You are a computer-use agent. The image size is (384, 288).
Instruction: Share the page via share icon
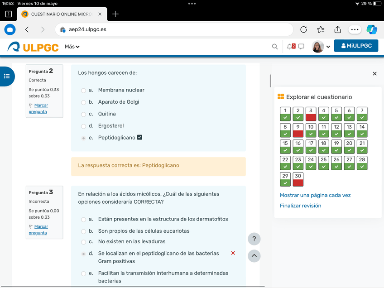(337, 29)
